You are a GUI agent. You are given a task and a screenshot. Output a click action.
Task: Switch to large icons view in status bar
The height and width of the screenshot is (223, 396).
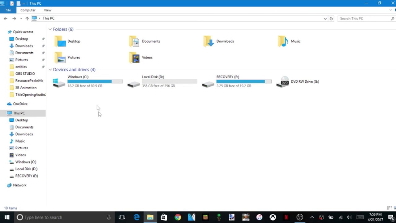click(x=394, y=208)
